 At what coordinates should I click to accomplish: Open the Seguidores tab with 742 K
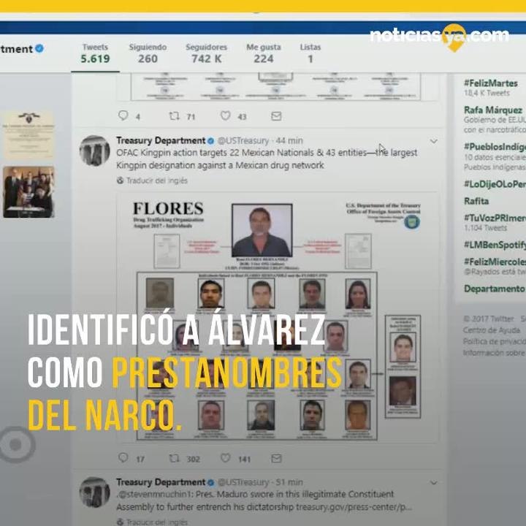pyautogui.click(x=206, y=53)
